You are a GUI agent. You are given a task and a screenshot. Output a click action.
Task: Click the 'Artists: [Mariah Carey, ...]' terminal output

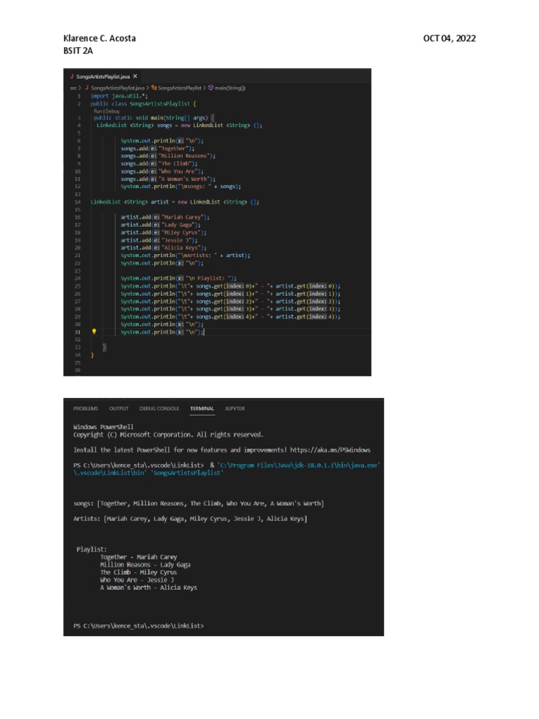click(190, 519)
